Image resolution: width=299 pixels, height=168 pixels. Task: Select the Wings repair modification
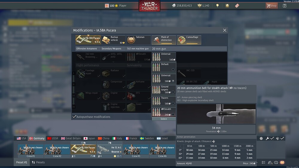click(x=88, y=96)
